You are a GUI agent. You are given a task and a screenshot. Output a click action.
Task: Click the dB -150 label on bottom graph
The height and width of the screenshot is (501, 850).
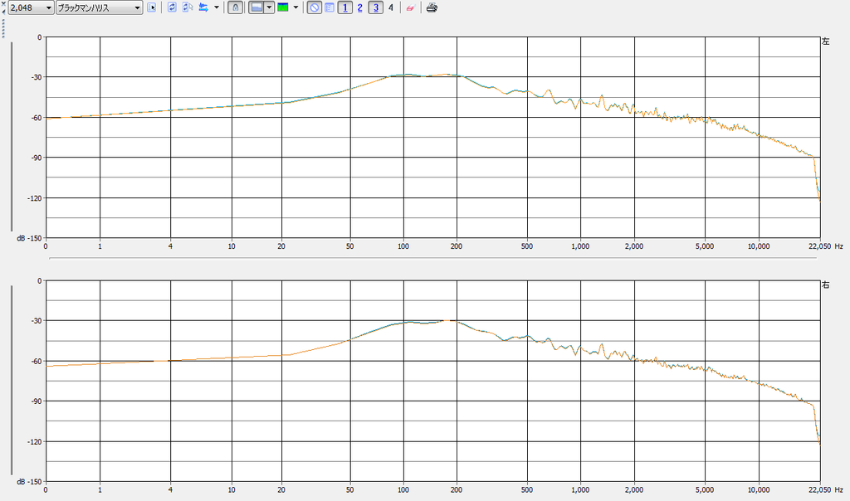29,481
